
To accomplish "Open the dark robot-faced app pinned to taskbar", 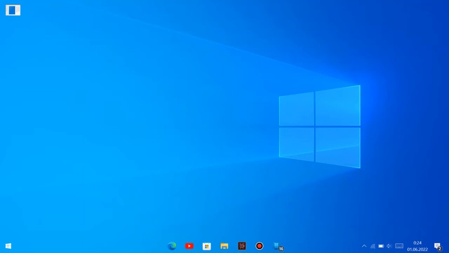I will [x=242, y=246].
